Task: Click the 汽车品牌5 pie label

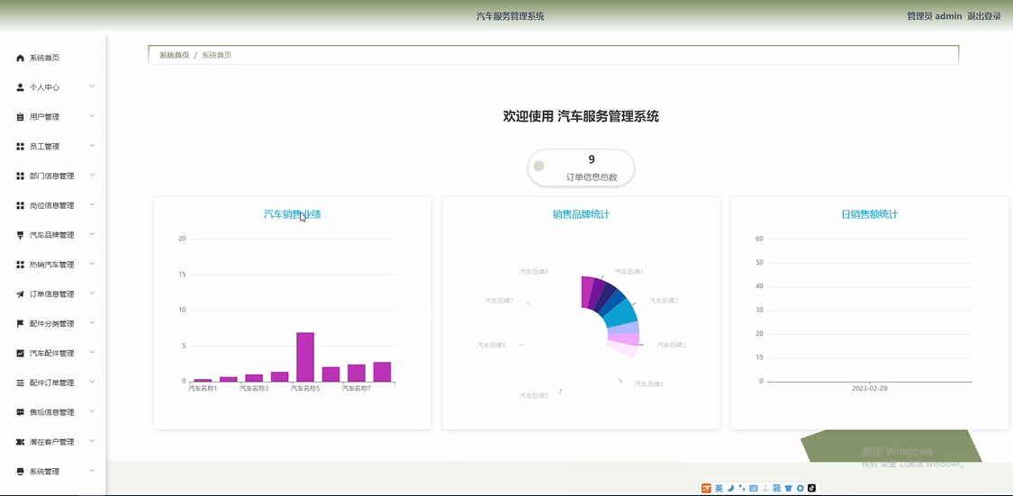Action: (x=534, y=395)
